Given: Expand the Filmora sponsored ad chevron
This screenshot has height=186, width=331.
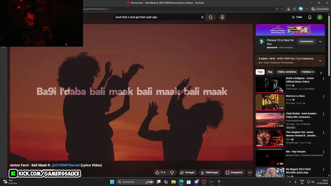Looking at the screenshot, I should [x=320, y=41].
